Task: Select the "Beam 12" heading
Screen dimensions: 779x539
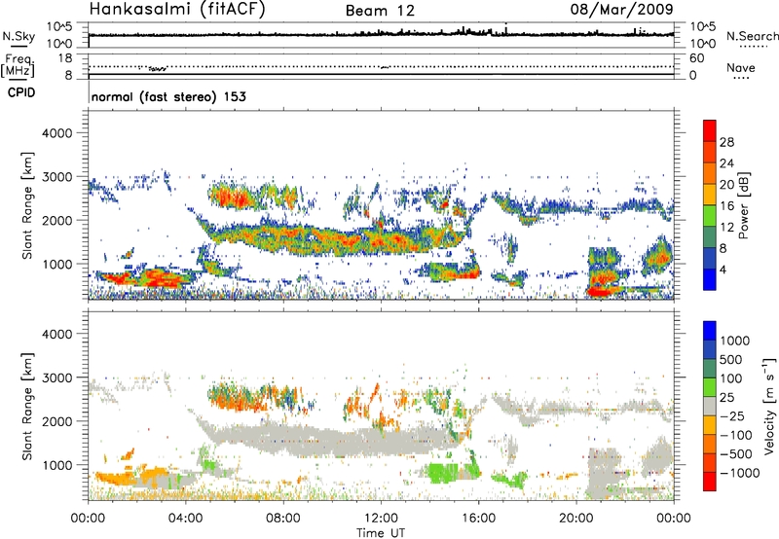Action: [x=380, y=11]
